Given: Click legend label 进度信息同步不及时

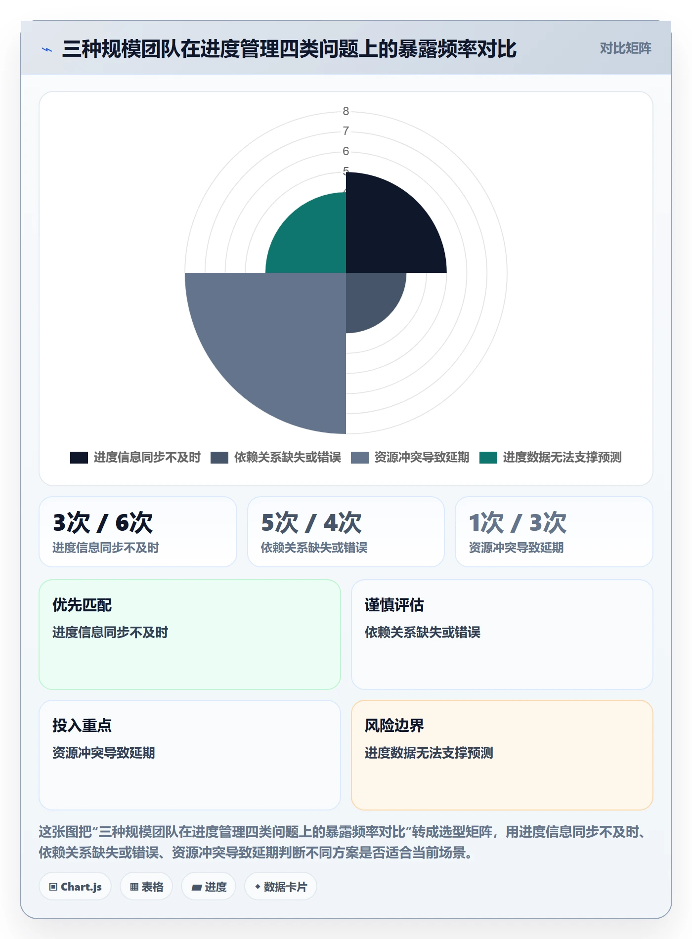Looking at the screenshot, I should pos(147,458).
